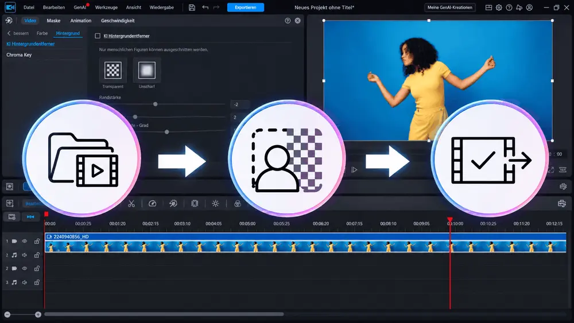Click the timeline toolbar icon at far right
This screenshot has width=574, height=323.
click(x=562, y=204)
